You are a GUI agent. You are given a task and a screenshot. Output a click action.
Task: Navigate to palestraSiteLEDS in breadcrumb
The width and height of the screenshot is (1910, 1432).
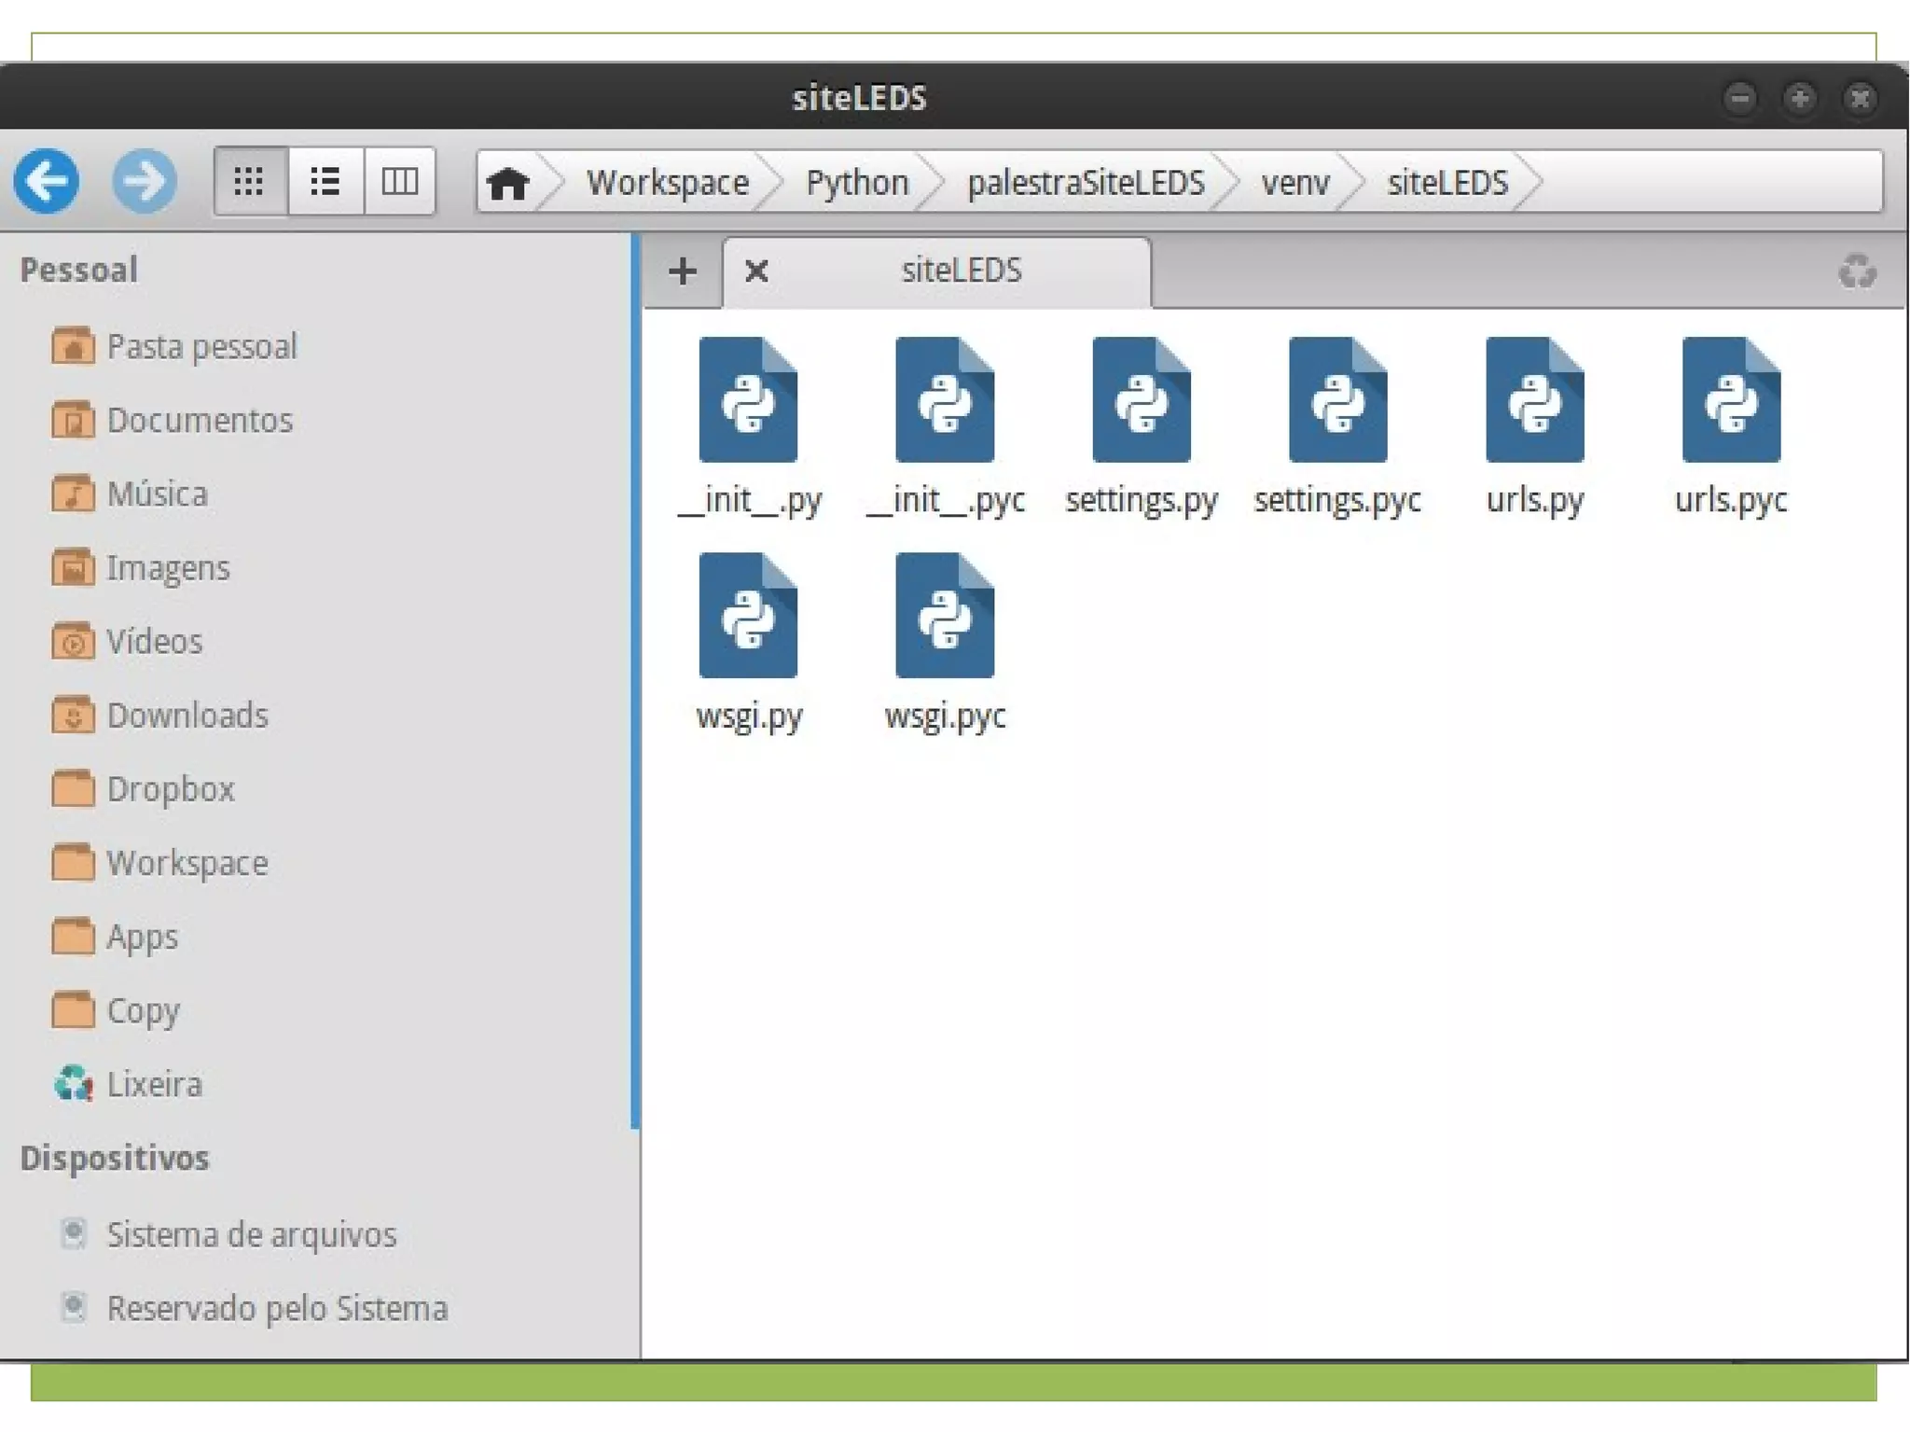pyautogui.click(x=1086, y=183)
